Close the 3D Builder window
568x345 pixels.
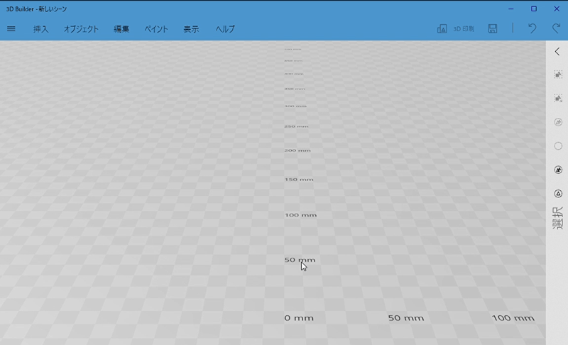point(557,9)
